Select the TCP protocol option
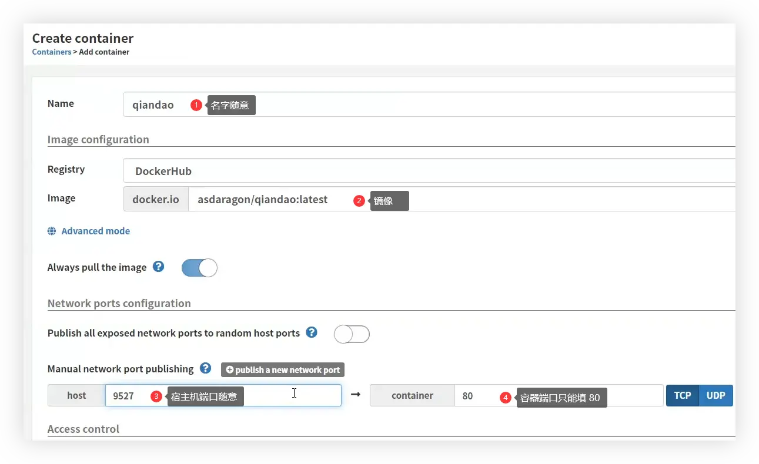The width and height of the screenshot is (759, 464). tap(682, 395)
